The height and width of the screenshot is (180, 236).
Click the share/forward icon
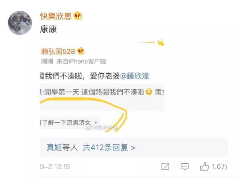click(165, 166)
